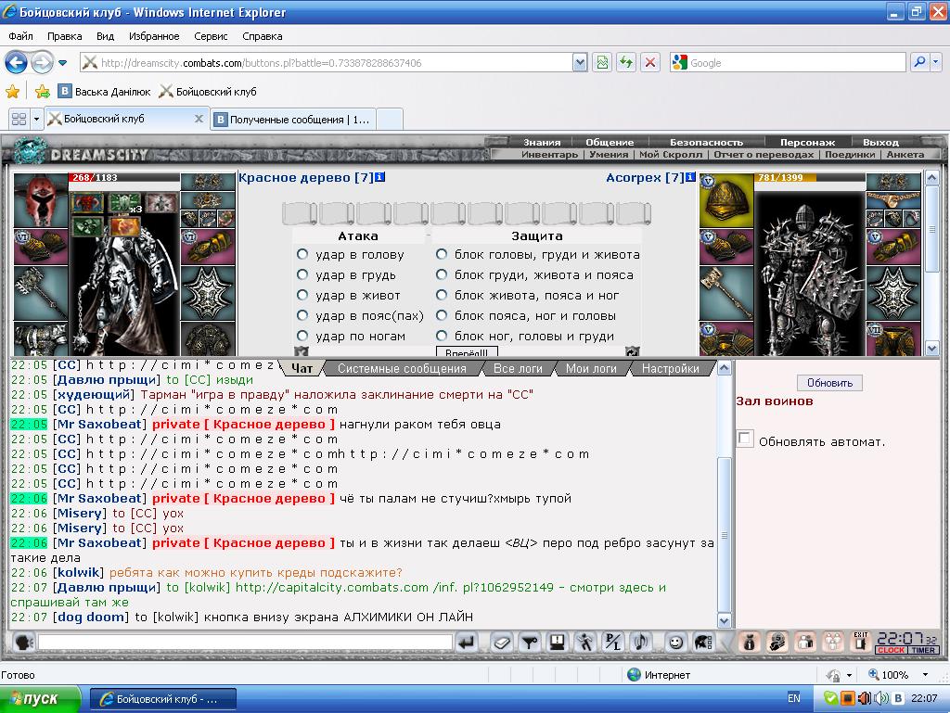Open the smiley emoticons picker
Image resolution: width=950 pixels, height=713 pixels.
click(x=675, y=642)
